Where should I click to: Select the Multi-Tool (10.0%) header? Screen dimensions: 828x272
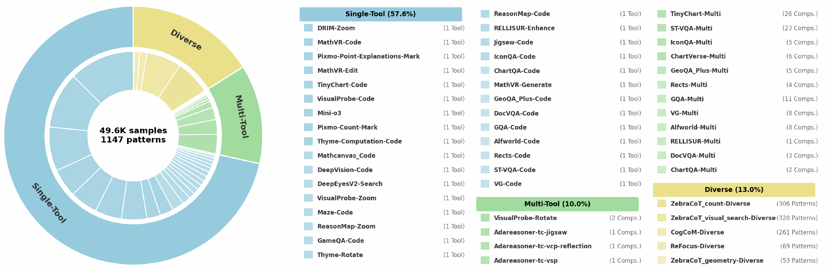point(557,204)
